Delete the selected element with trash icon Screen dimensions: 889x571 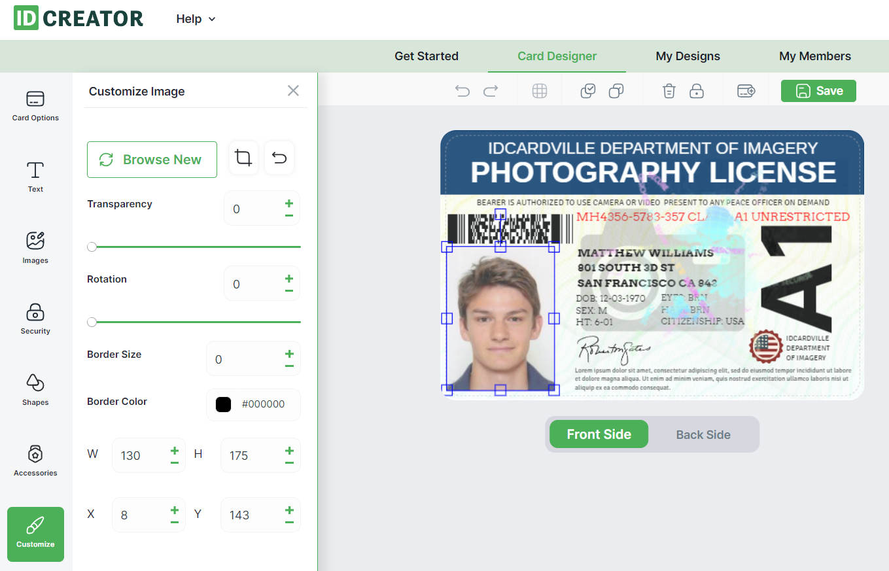coord(669,91)
